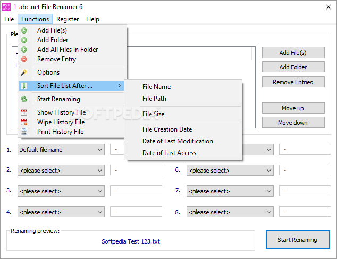This screenshot has width=337, height=259.
Task: Sort by Date of Last Access
Action: coord(183,153)
